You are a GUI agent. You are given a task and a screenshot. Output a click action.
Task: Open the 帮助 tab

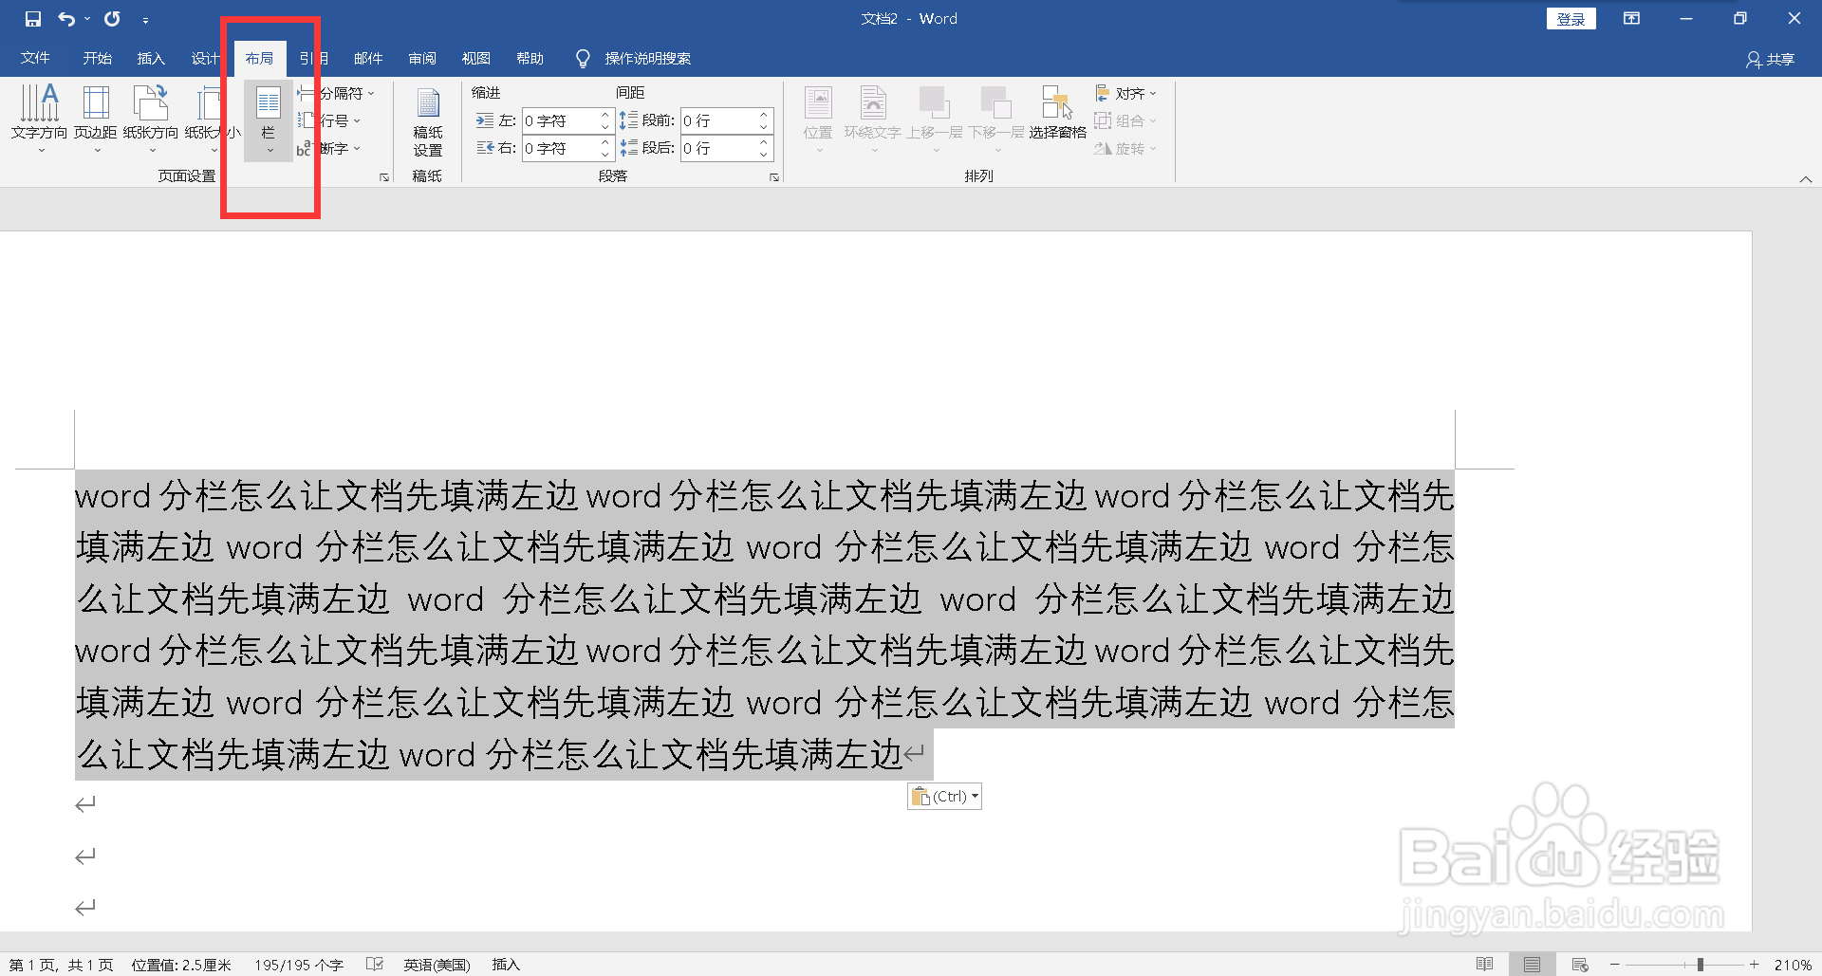click(530, 59)
